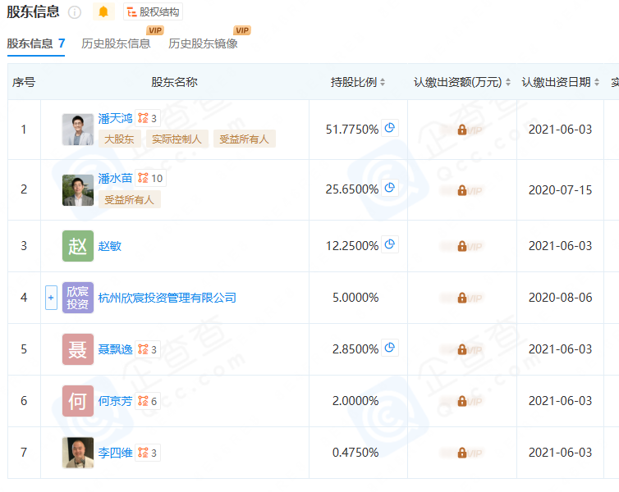Click 李四维's profile photo

point(78,453)
